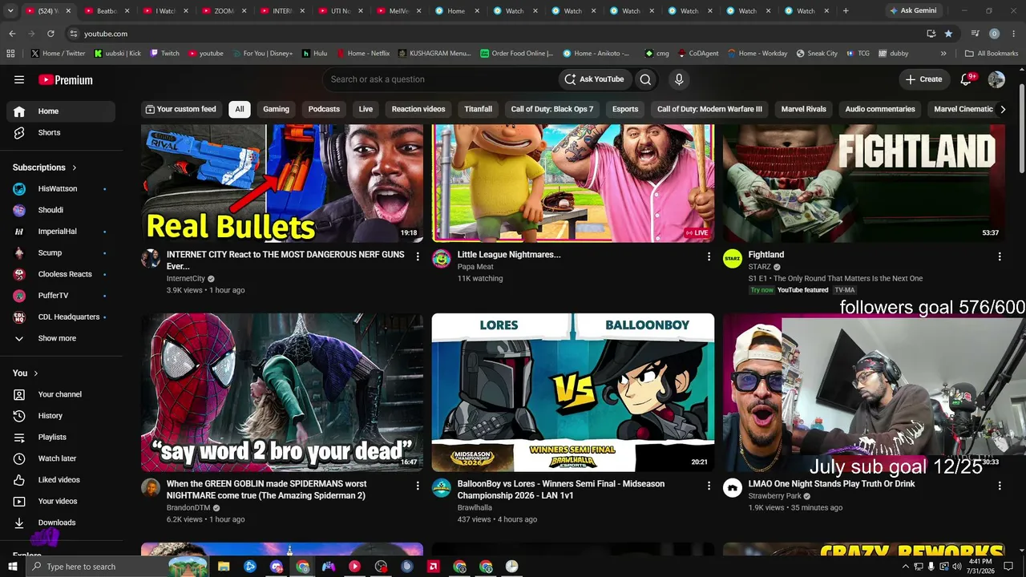
Task: Open Liked videos in the sidebar
Action: click(61, 480)
